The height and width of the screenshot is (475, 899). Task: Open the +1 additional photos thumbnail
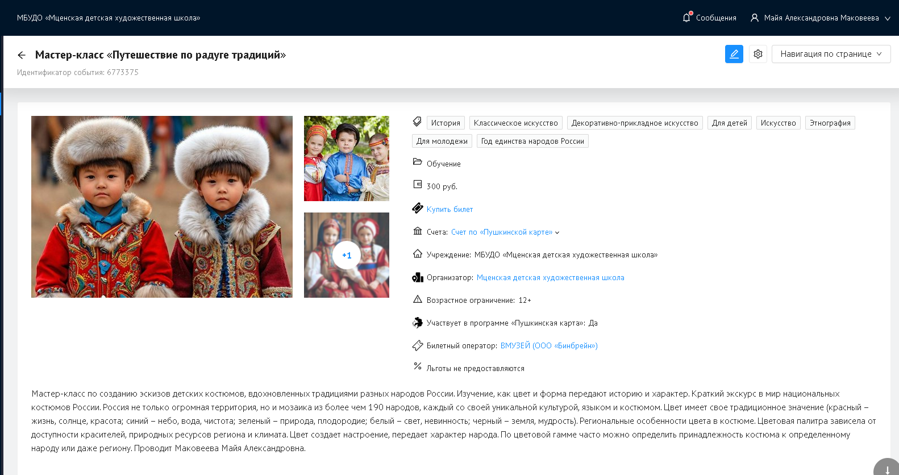pyautogui.click(x=347, y=255)
